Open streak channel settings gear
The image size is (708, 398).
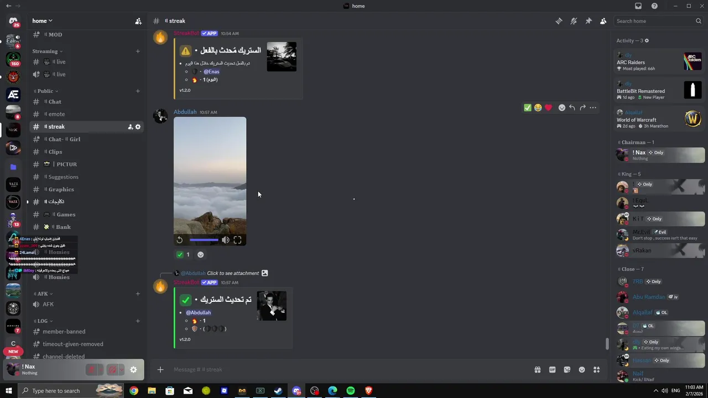coord(138,127)
